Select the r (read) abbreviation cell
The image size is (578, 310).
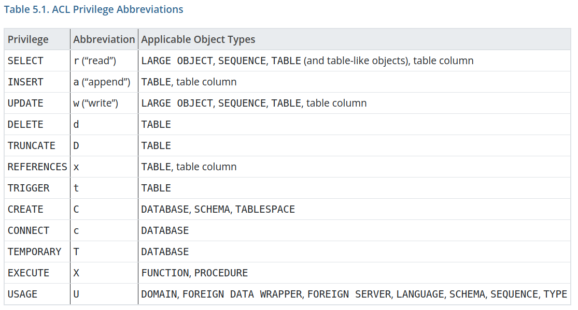click(90, 61)
